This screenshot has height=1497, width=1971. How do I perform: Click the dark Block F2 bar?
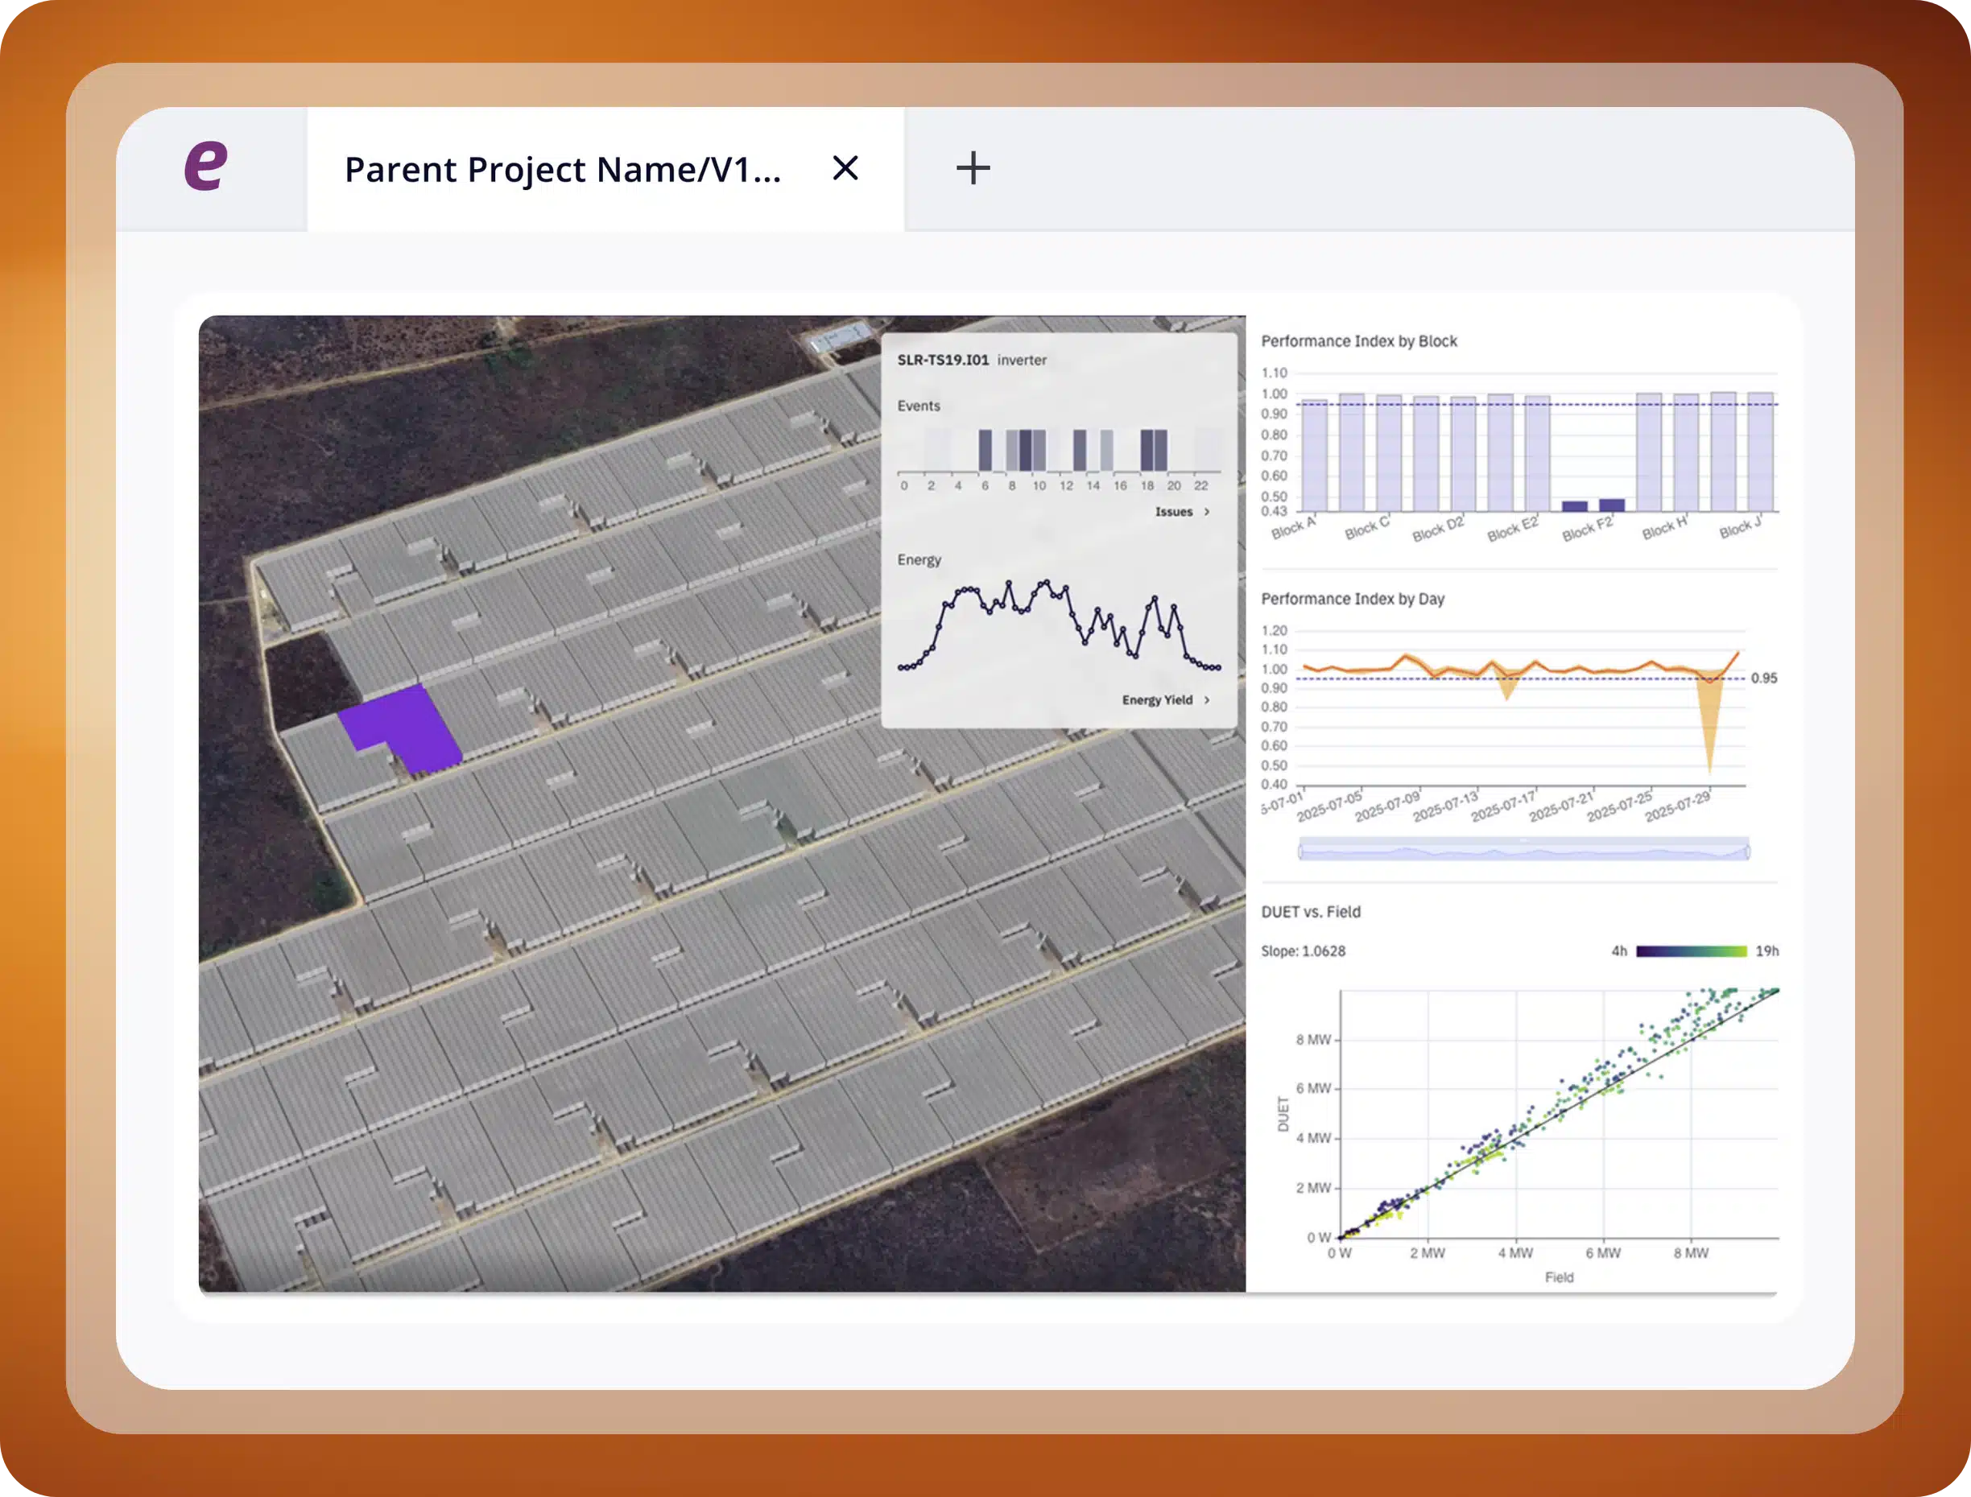click(x=1611, y=505)
